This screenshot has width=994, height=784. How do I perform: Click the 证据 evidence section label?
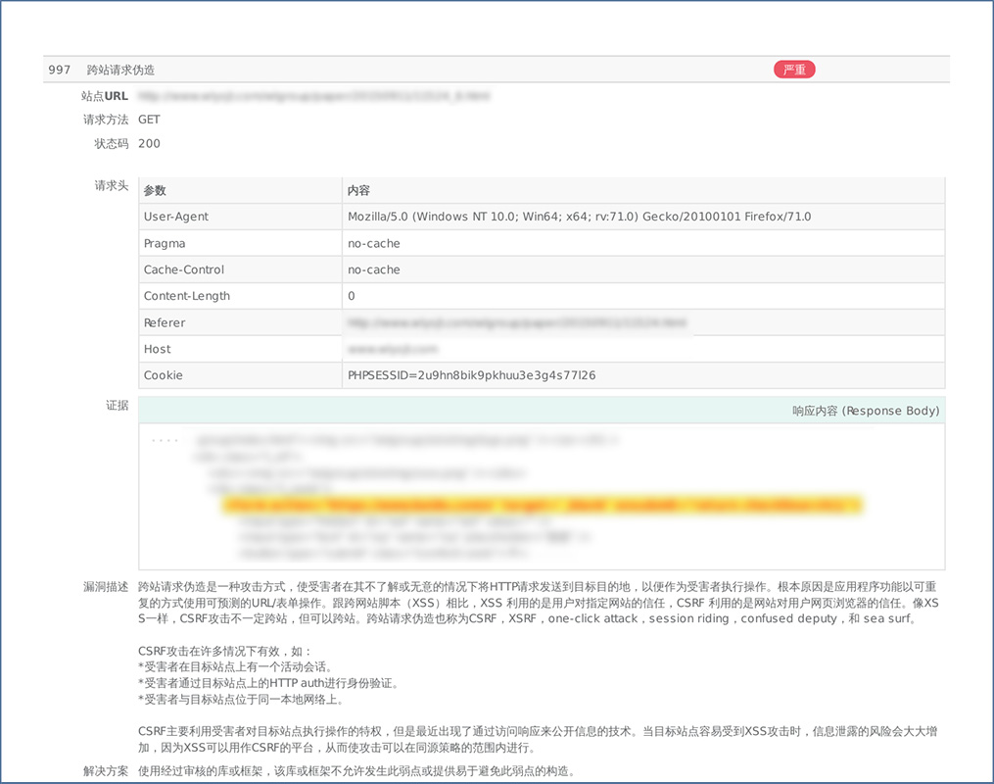tap(117, 405)
